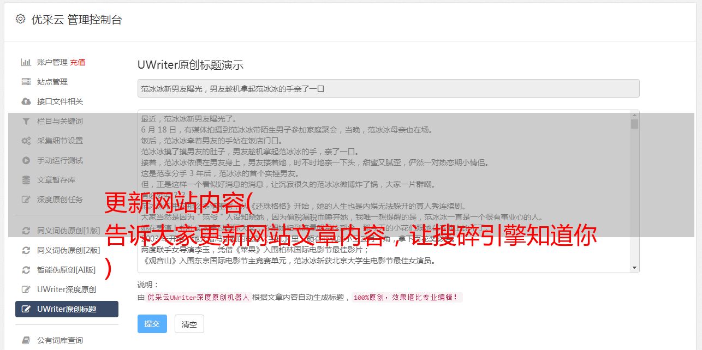This screenshot has height=350, width=702.
Task: Click the database icon for 文章暂存库
Action: pos(26,180)
